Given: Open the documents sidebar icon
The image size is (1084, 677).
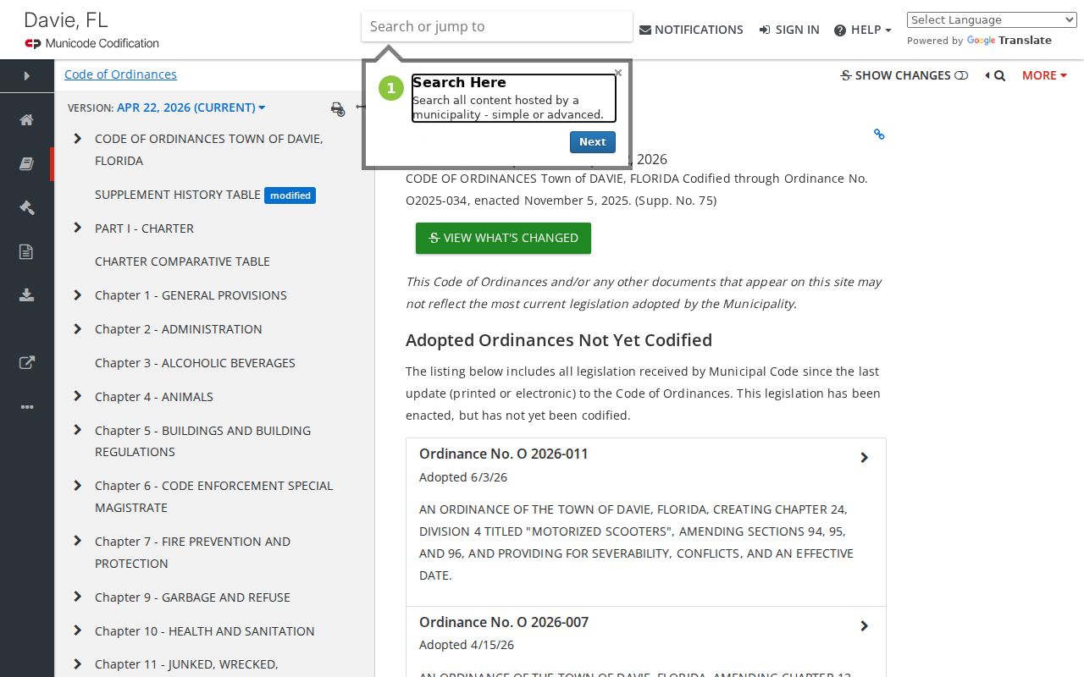Looking at the screenshot, I should pyautogui.click(x=27, y=251).
